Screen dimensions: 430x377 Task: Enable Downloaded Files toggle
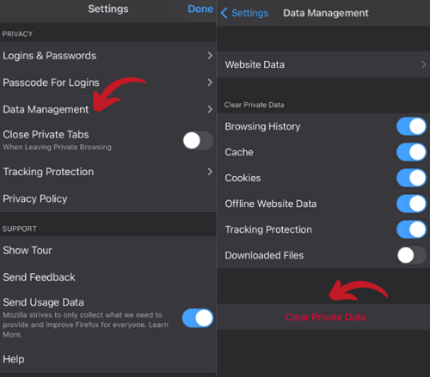411,255
